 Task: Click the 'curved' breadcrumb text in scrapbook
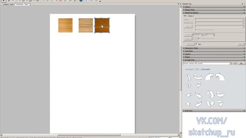point(205,69)
